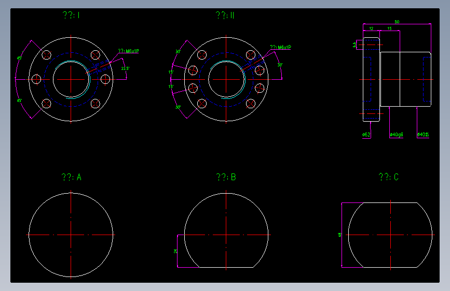Viewport: 450px width, 291px height.
Task: Select the '??: A' view title
Action: [x=72, y=177]
